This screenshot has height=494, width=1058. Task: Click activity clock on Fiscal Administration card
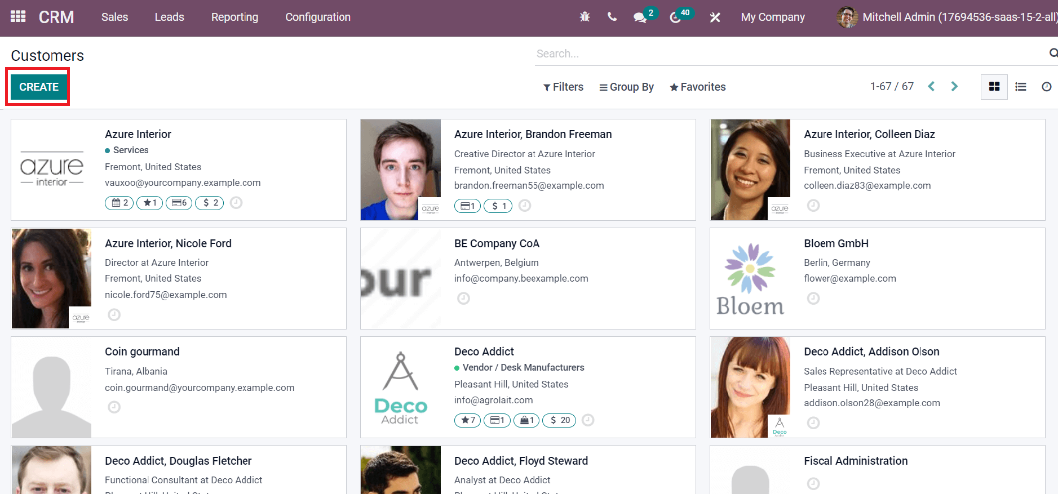813,484
